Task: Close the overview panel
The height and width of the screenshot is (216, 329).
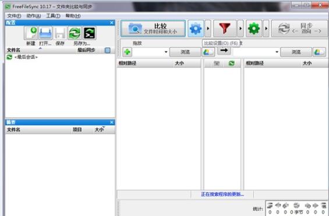Action: 112,123
